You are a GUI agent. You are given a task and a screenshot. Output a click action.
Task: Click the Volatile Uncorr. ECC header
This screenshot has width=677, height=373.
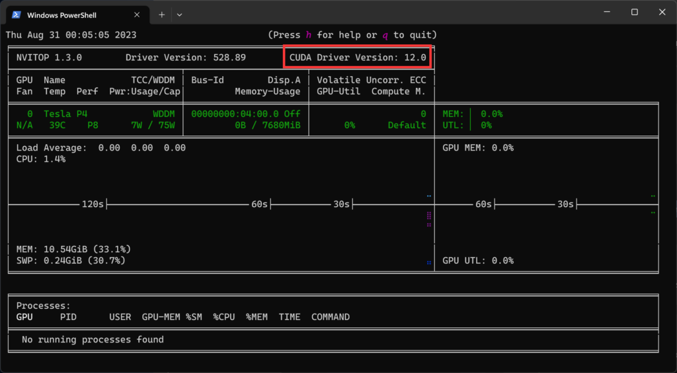tap(372, 80)
